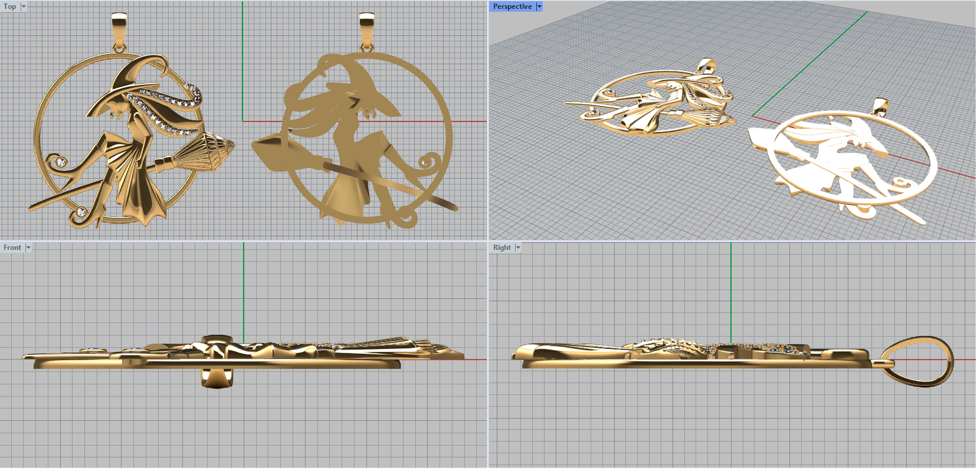Activate the Perspective viewport title

[x=512, y=7]
